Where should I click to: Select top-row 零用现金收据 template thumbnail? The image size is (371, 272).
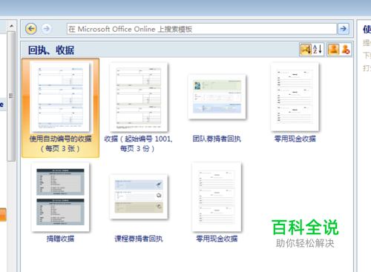(x=295, y=97)
